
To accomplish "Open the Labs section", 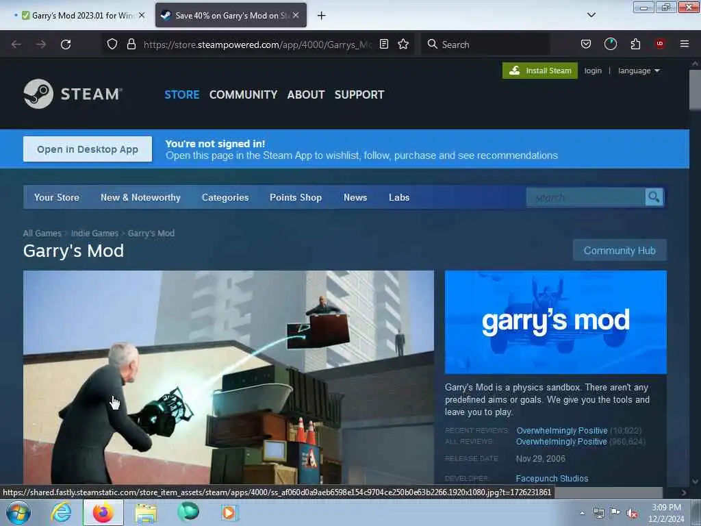I will pos(399,197).
